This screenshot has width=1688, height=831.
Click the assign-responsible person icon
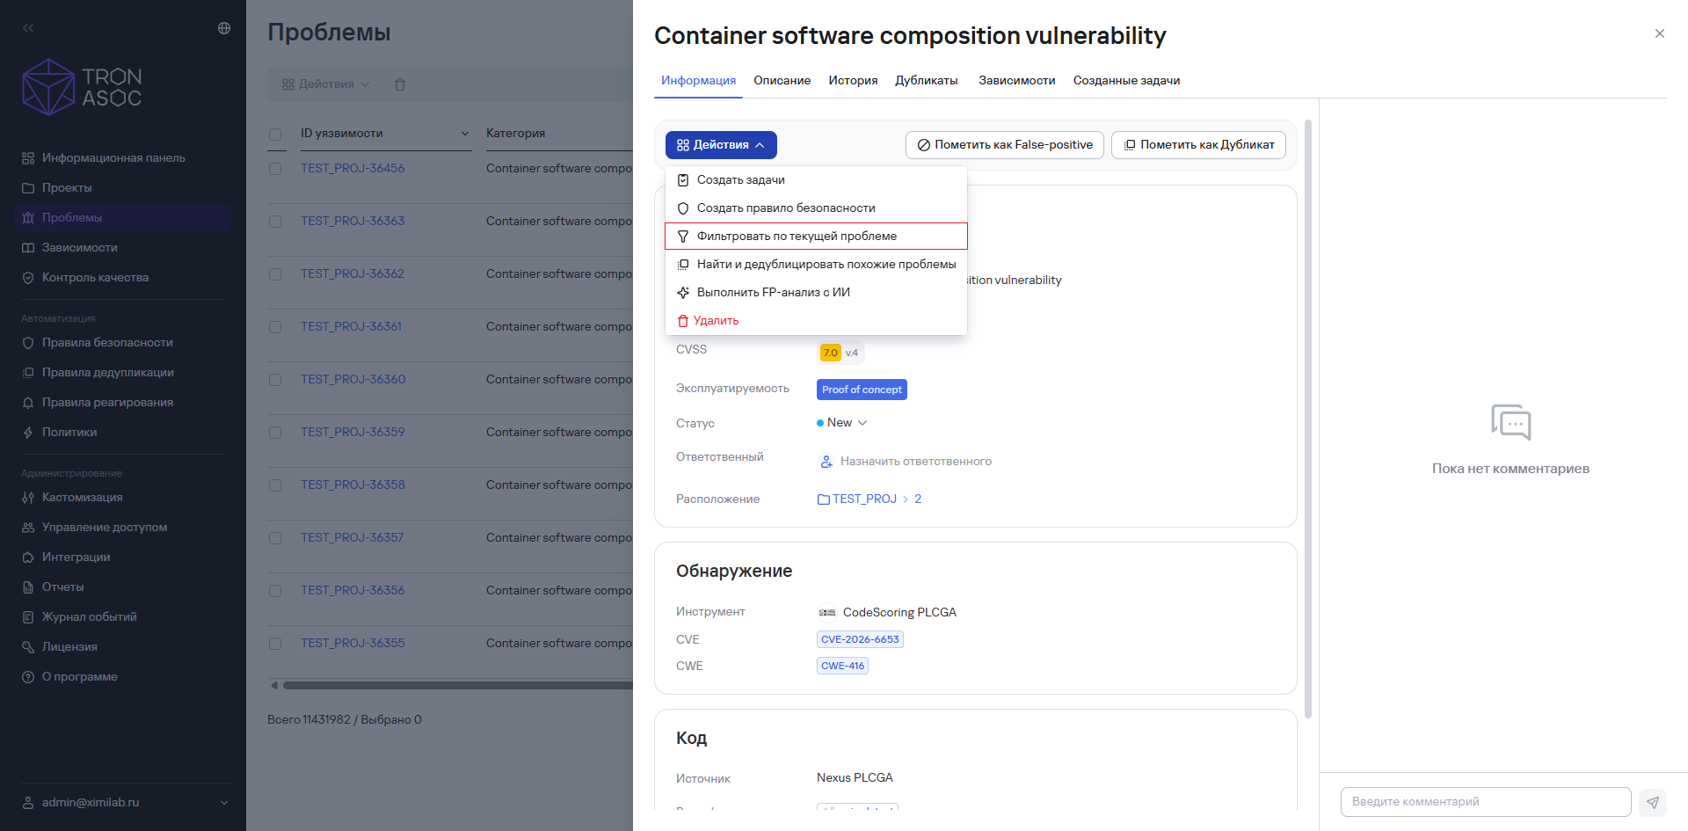[826, 462]
